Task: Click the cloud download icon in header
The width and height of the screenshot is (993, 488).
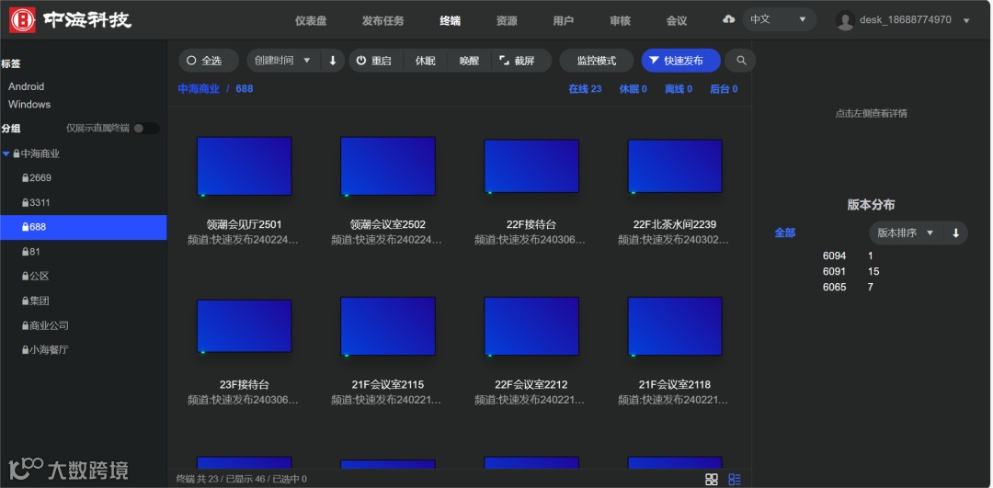Action: (728, 19)
